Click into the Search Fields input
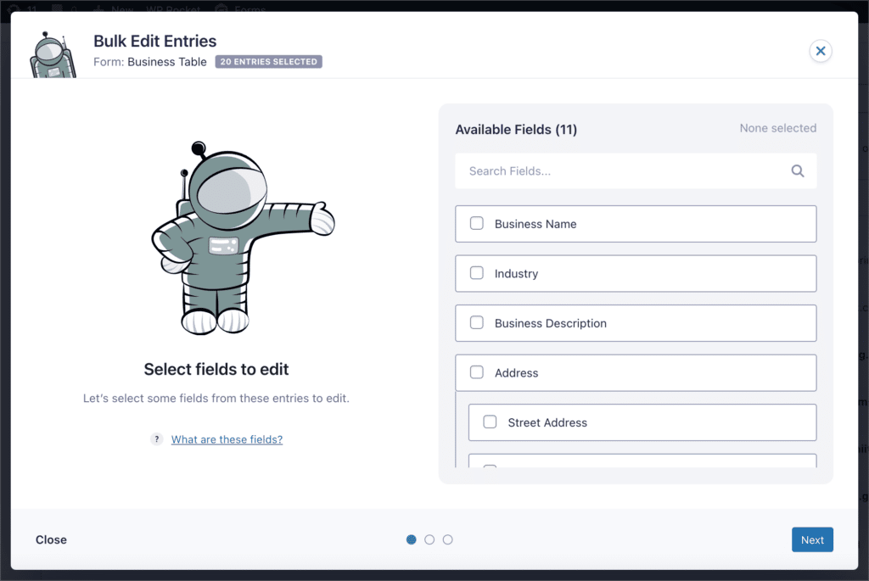Image resolution: width=869 pixels, height=581 pixels. click(x=636, y=171)
